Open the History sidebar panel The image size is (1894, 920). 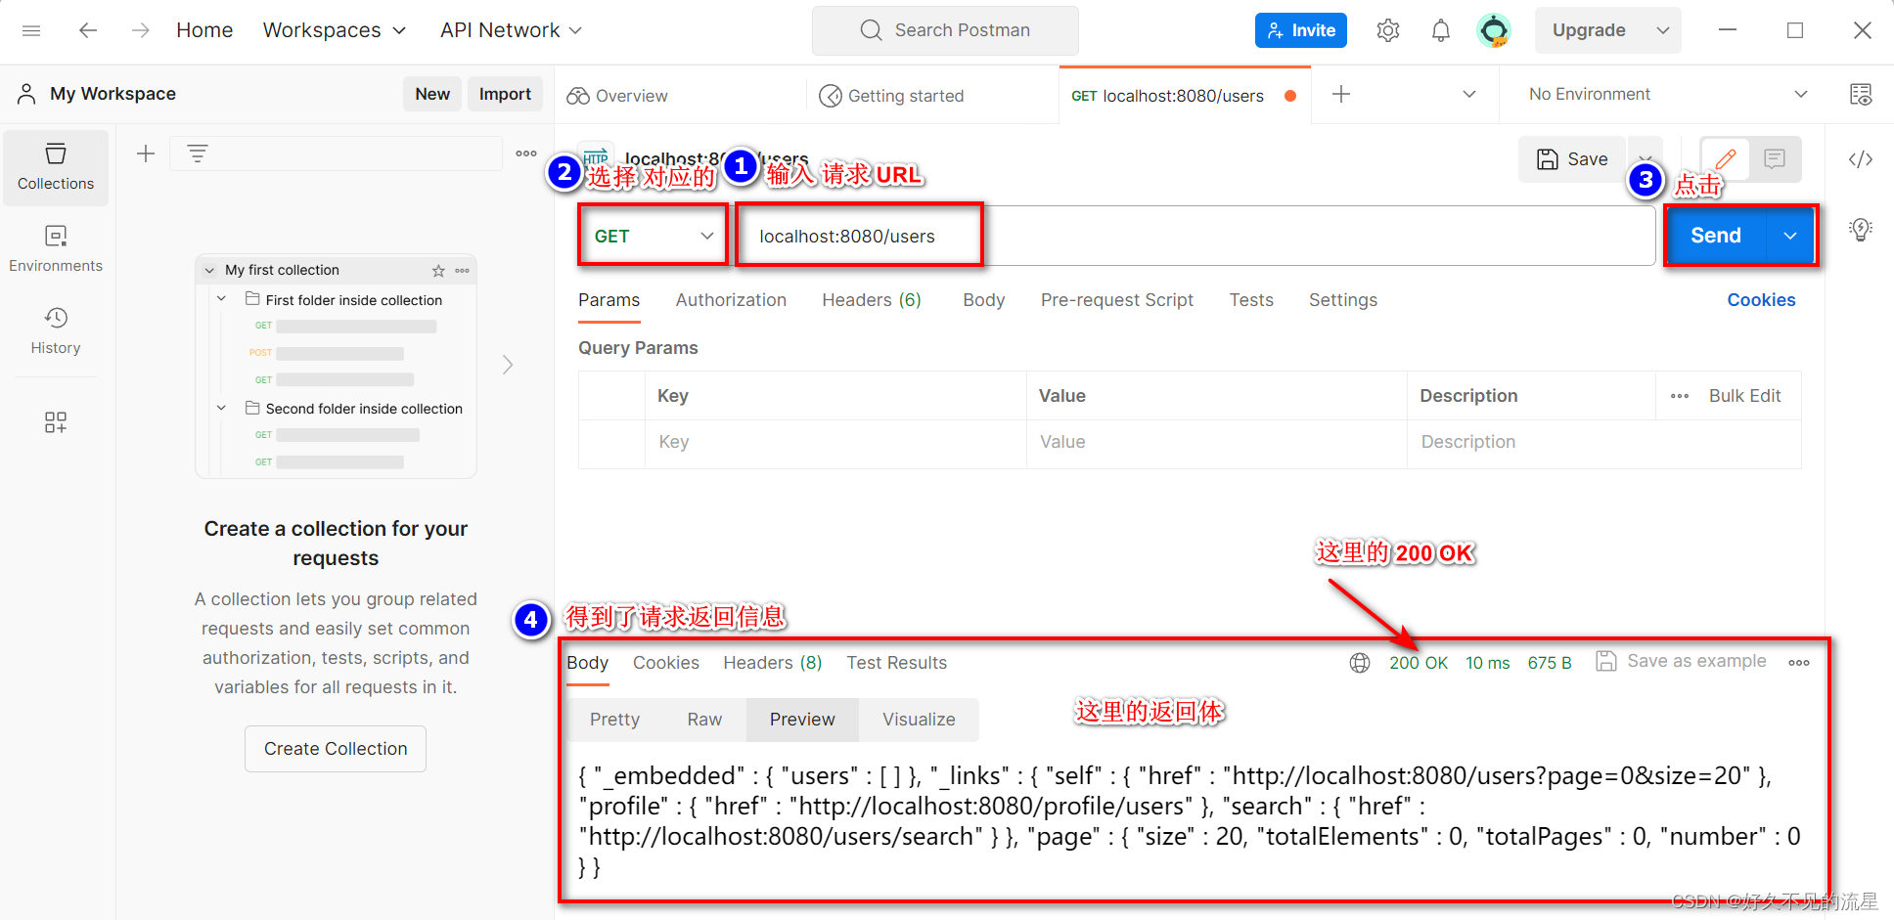tap(56, 331)
